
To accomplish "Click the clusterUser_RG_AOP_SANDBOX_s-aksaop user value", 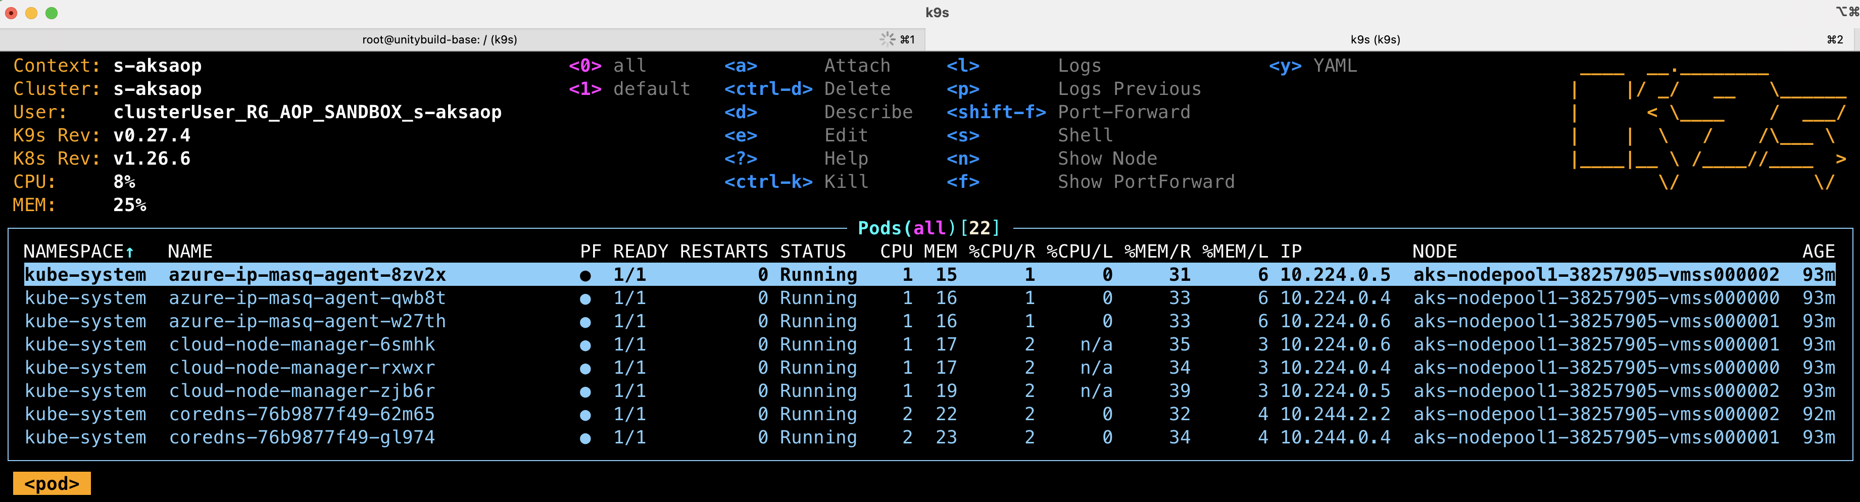I will [308, 112].
